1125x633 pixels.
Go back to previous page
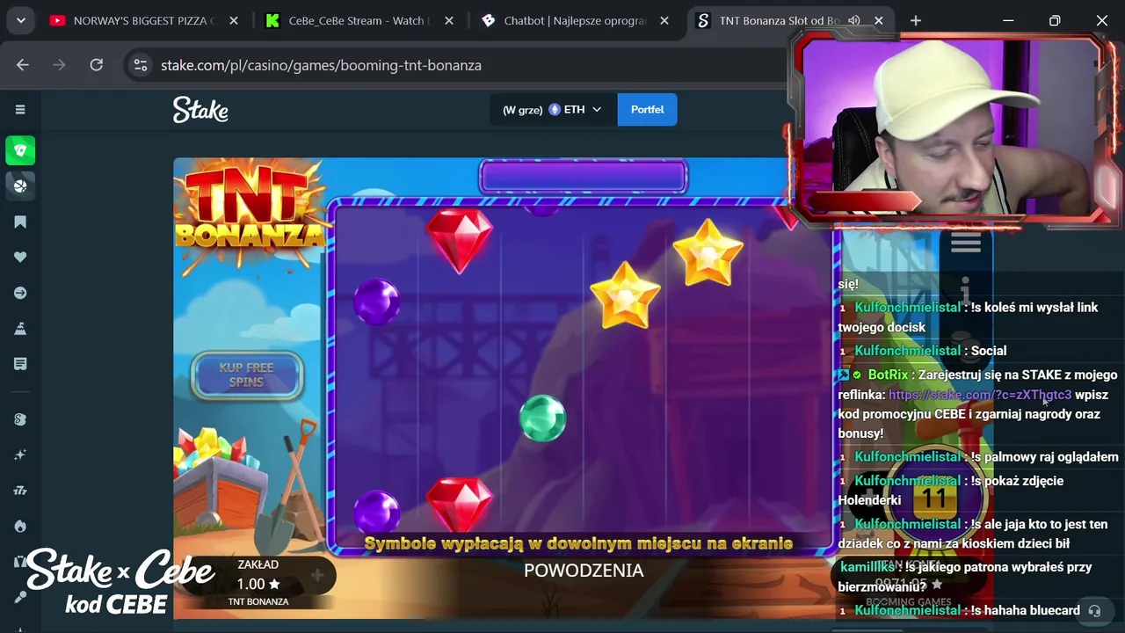(x=23, y=65)
